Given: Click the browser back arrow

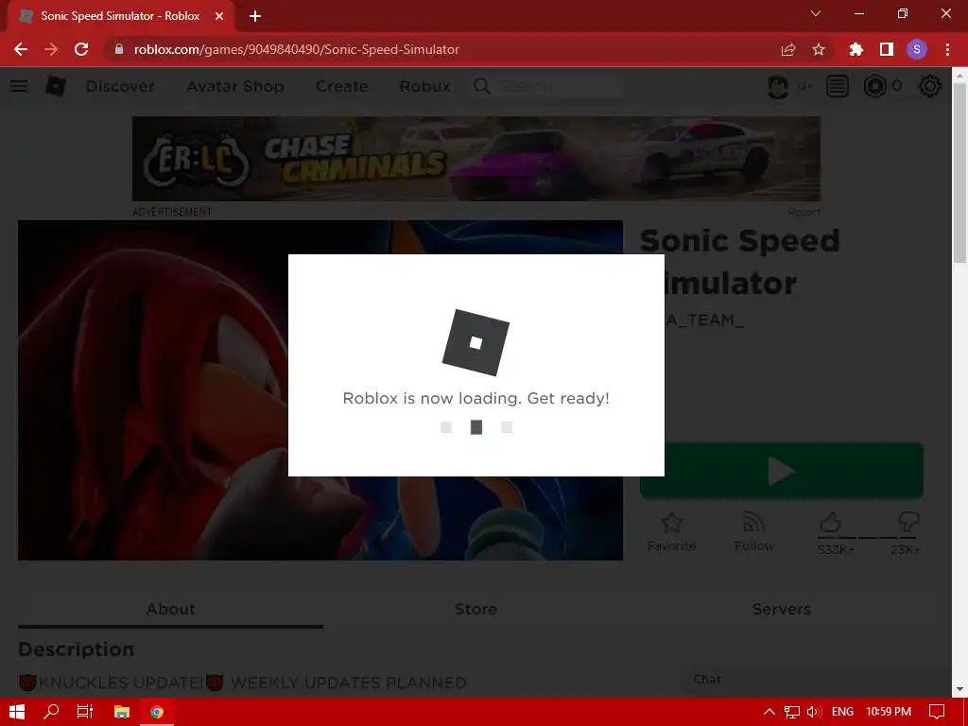Looking at the screenshot, I should pyautogui.click(x=21, y=49).
